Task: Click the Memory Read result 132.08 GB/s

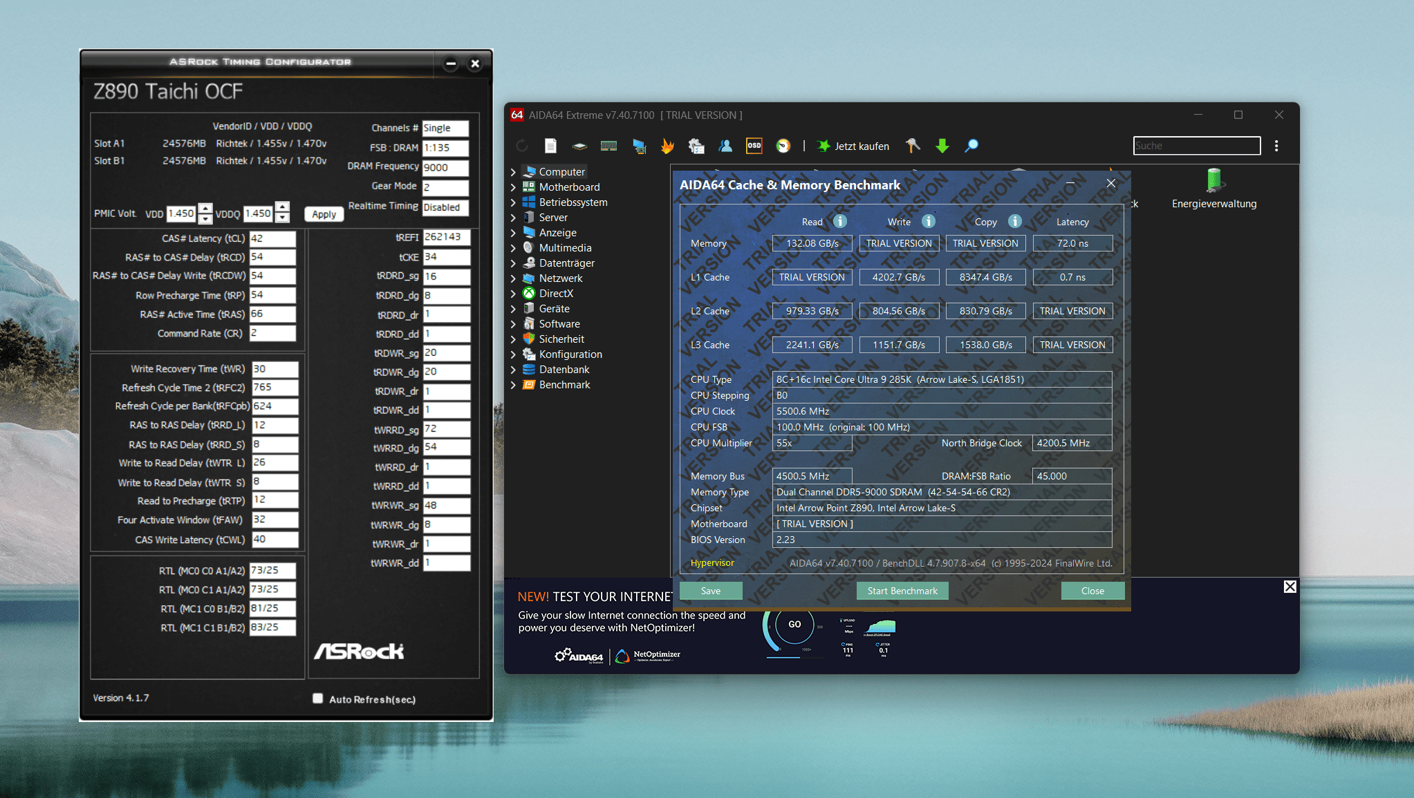Action: 812,243
